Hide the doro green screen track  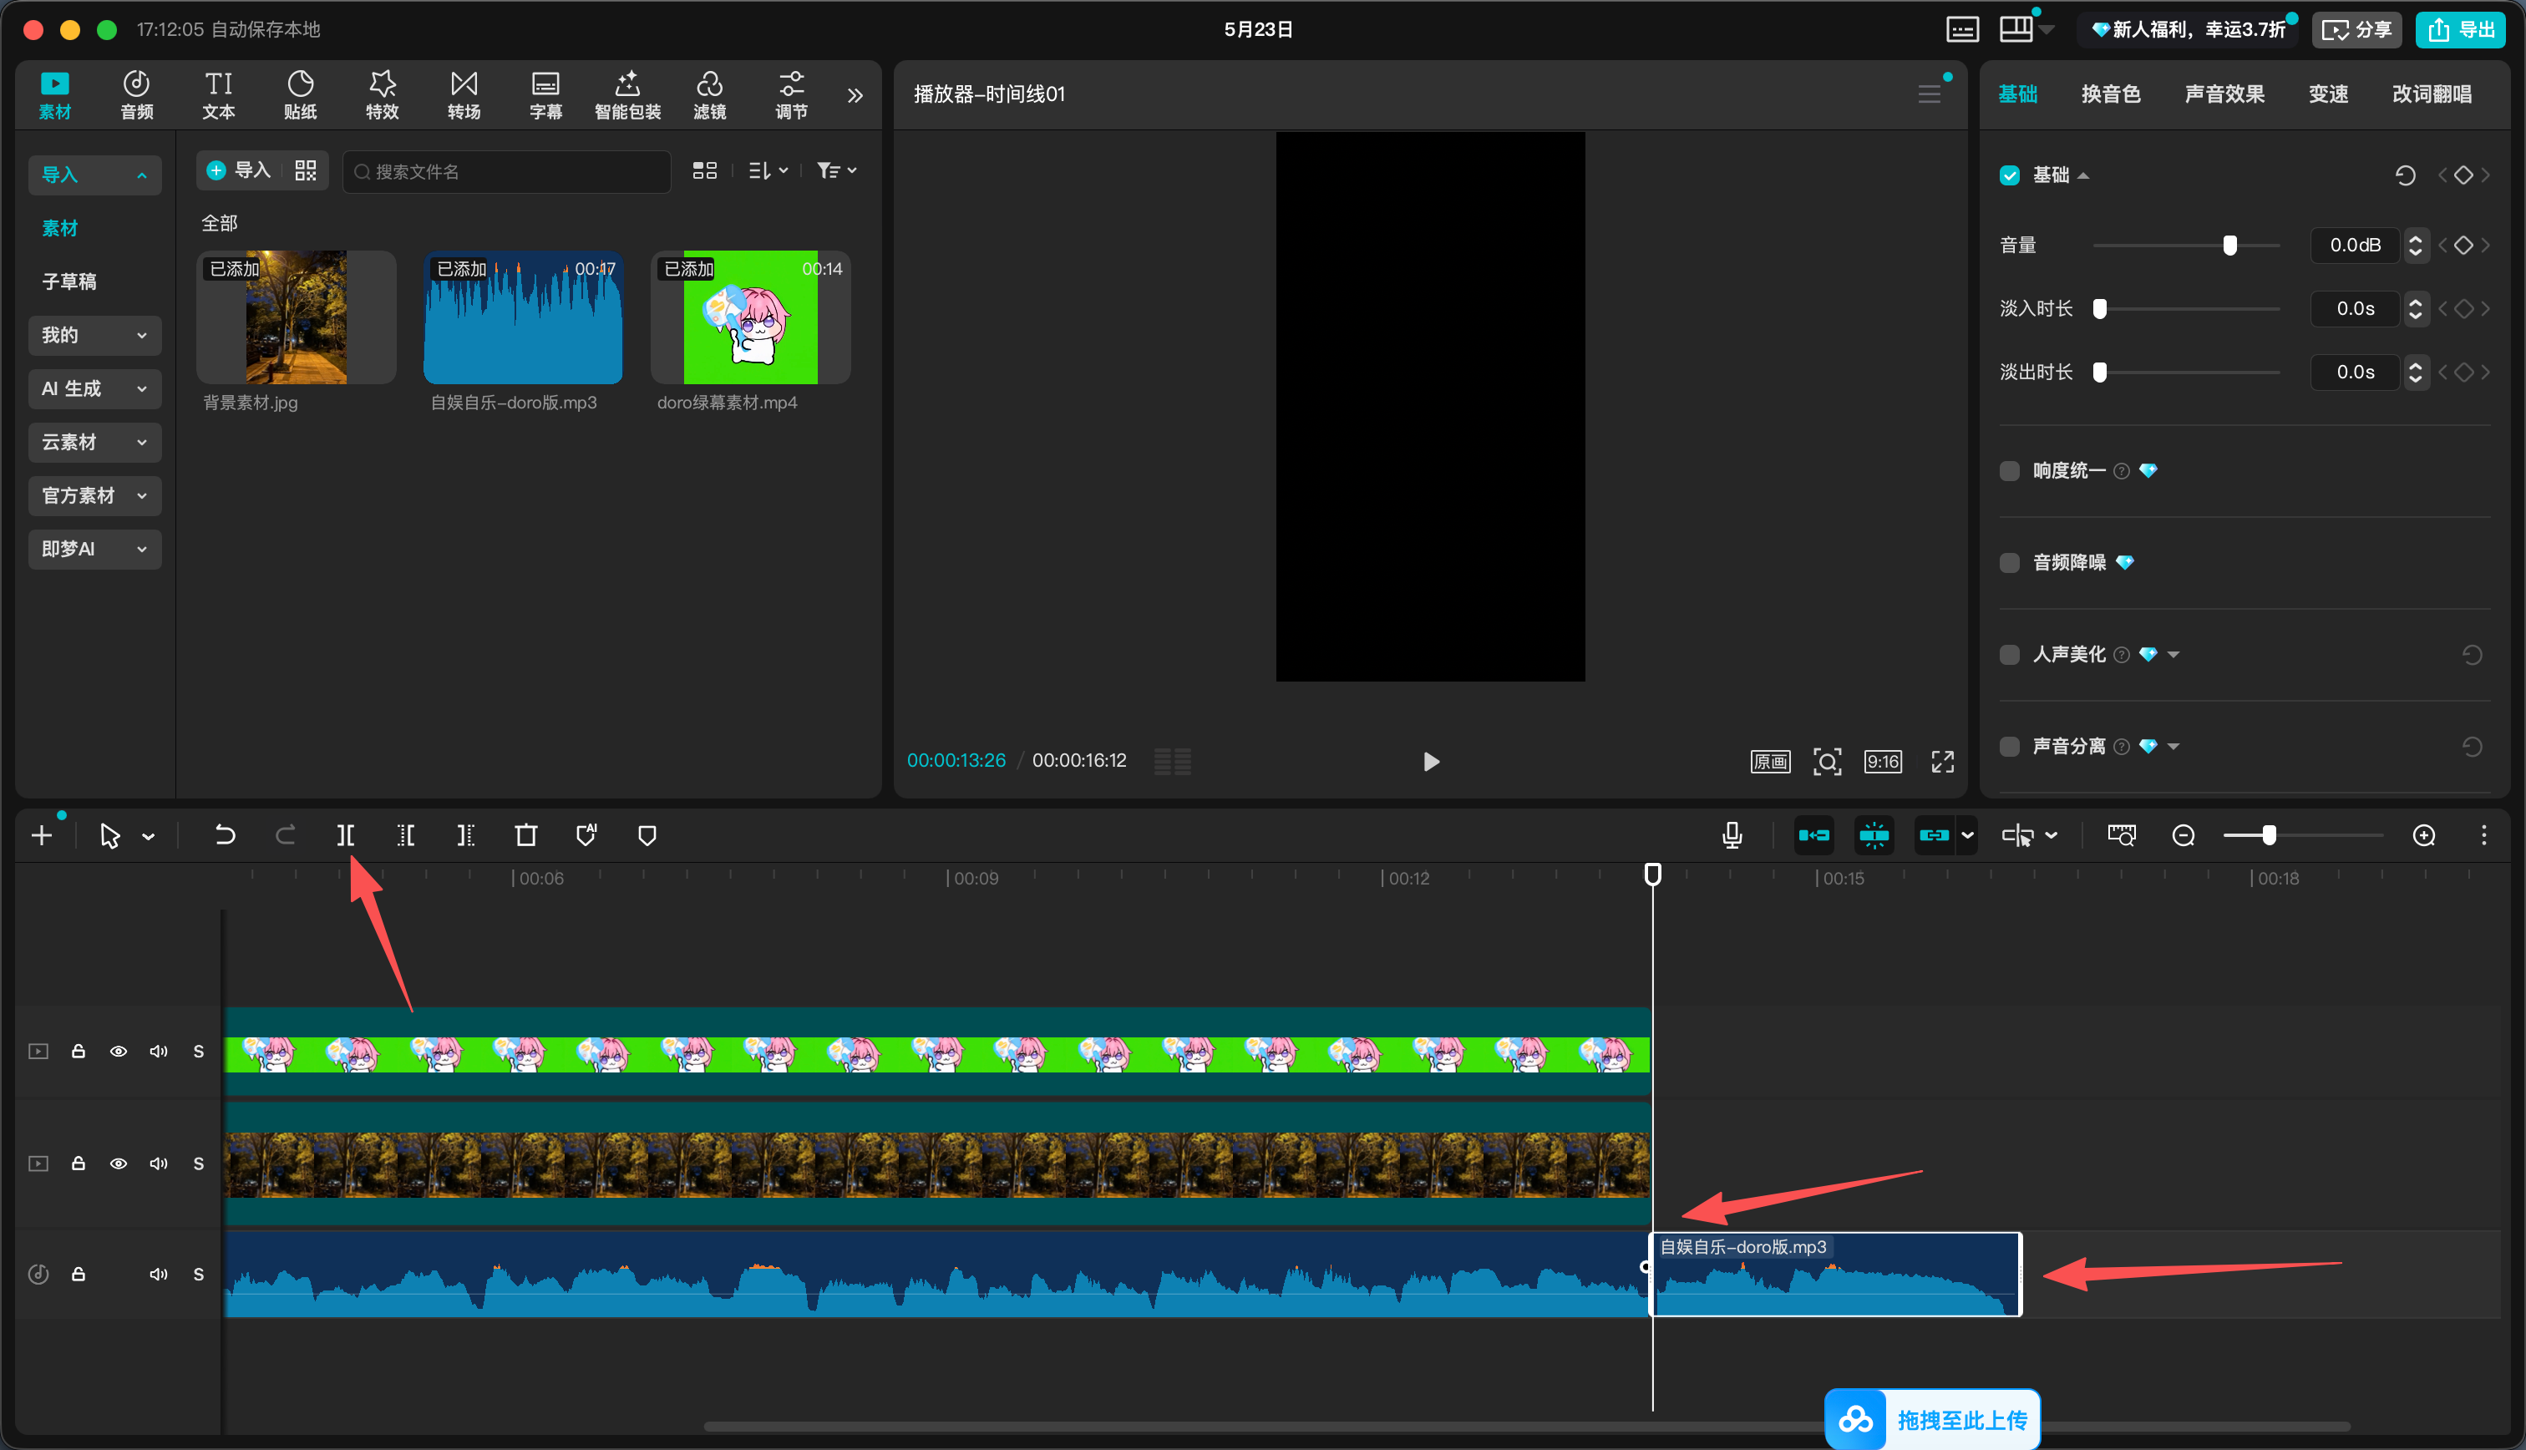[x=119, y=1051]
